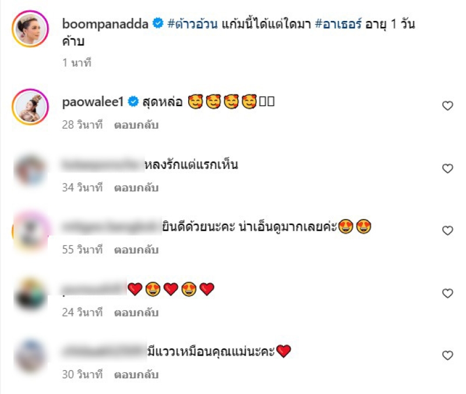Open paowalee1's profile picture
The image size is (466, 394).
(30, 107)
